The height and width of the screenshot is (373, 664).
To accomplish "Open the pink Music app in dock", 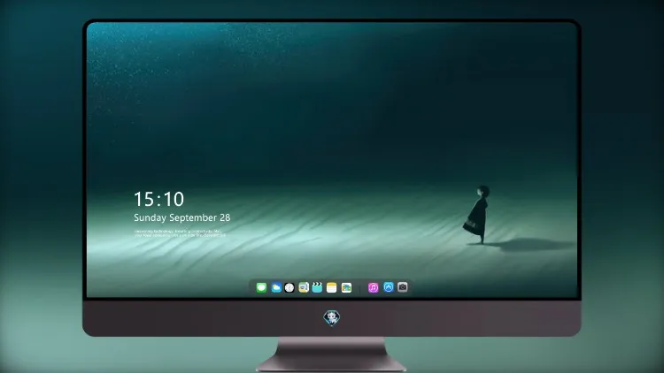I will (x=373, y=287).
